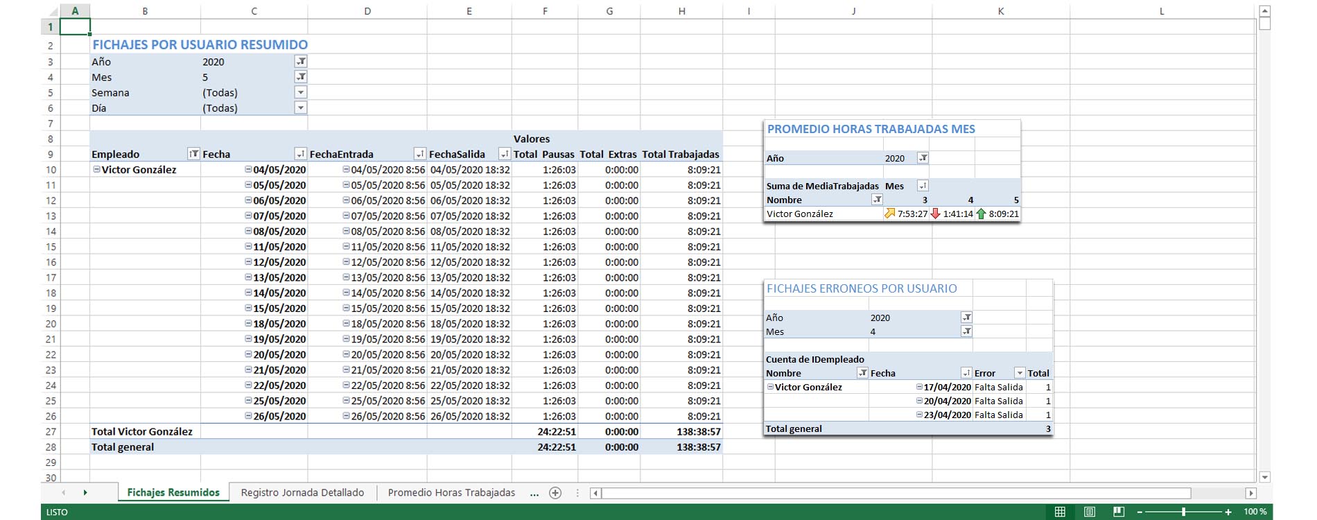Switch to Page Layout view icon

[1090, 512]
